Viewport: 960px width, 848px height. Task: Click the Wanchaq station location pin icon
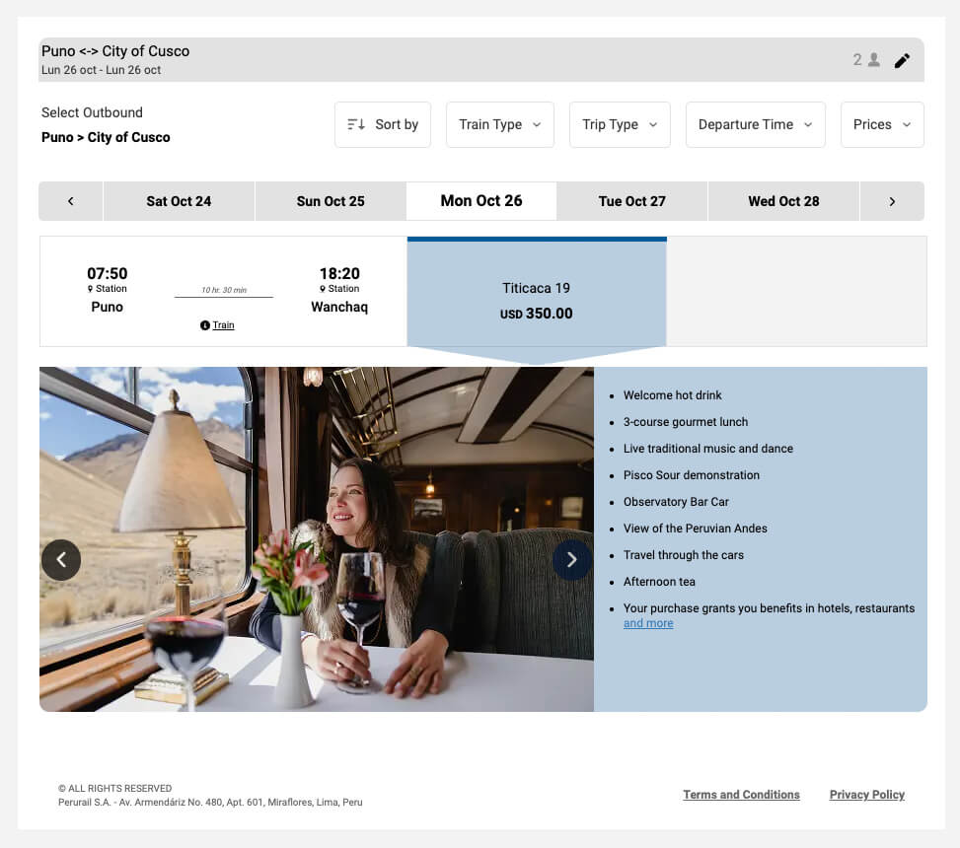tap(323, 289)
